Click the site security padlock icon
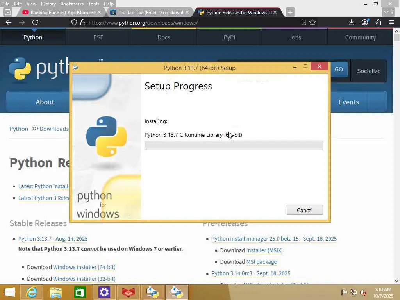The height and width of the screenshot is (300, 400). (83, 22)
